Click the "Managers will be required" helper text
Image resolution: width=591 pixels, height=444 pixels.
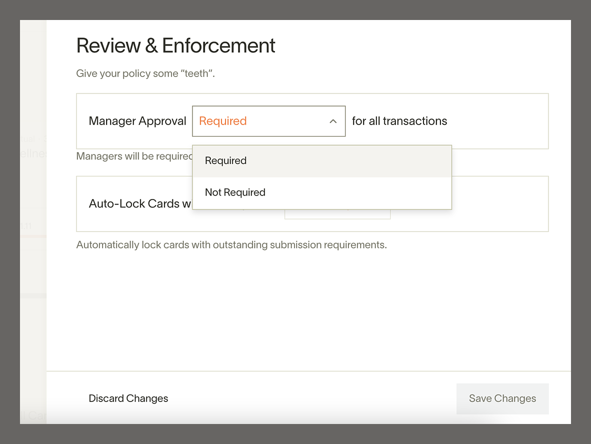click(x=132, y=156)
